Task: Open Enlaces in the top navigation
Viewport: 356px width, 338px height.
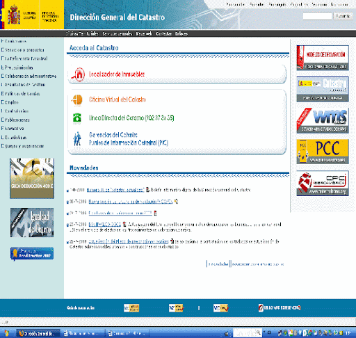Action: [181, 34]
